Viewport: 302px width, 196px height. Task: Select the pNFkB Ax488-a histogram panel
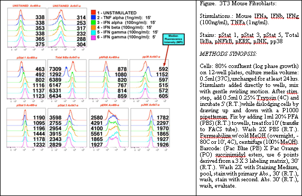coord(108,80)
